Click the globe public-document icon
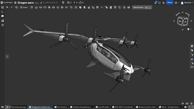194x109 pixels. [63, 3]
